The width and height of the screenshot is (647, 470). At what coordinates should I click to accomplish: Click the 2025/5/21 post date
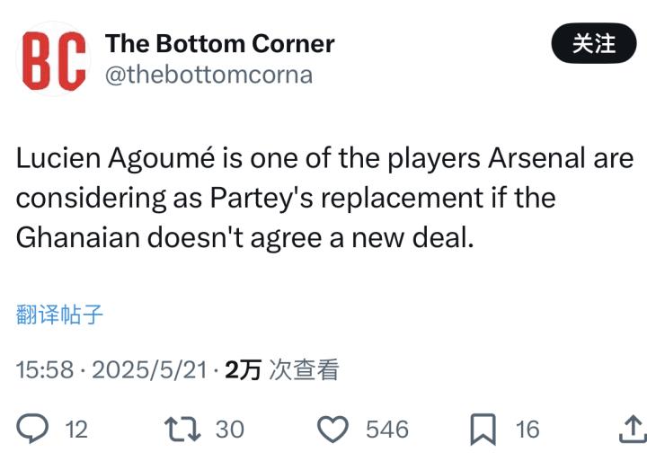tap(150, 369)
